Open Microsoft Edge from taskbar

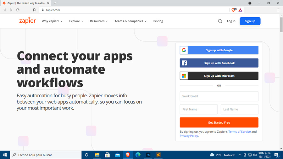point(138,155)
